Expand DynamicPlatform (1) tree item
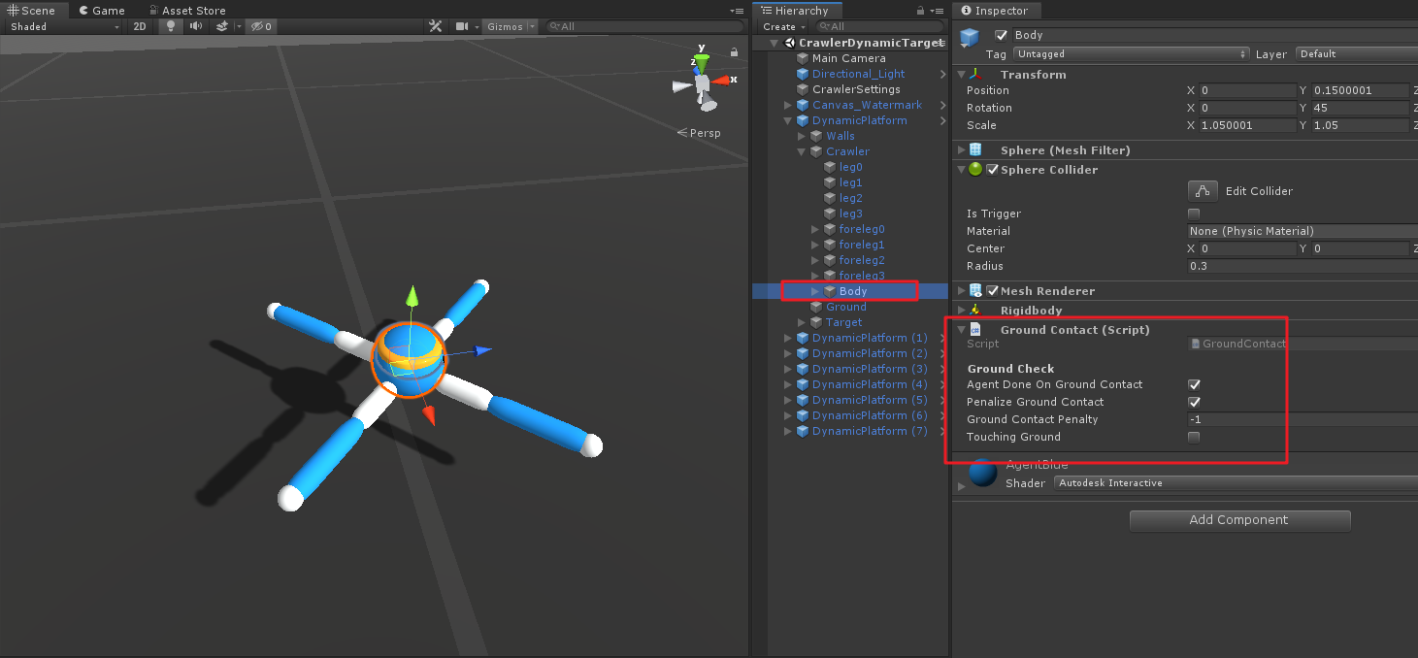The width and height of the screenshot is (1418, 658). point(788,338)
